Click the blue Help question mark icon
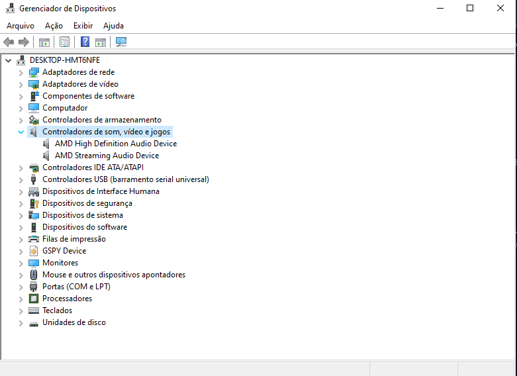Screen dimensions: 517x376 tap(85, 42)
